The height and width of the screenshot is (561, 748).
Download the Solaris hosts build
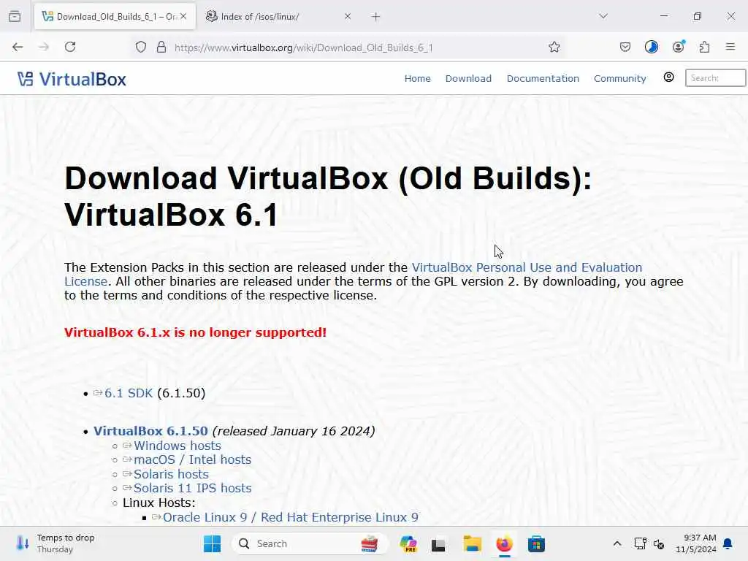click(x=171, y=474)
